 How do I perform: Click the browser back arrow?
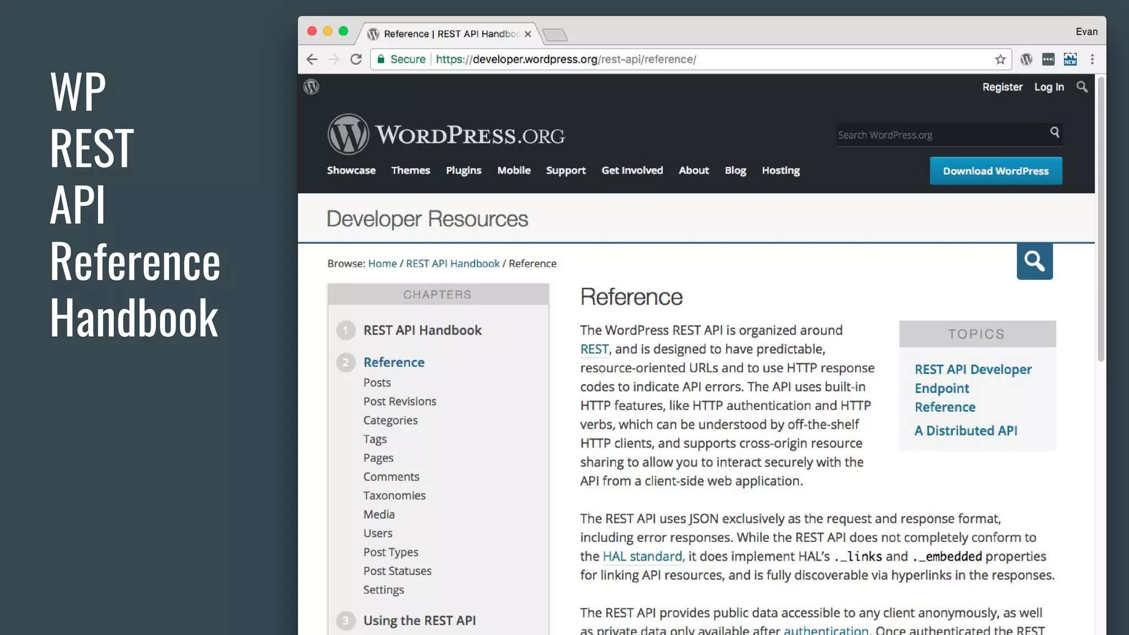pos(312,59)
